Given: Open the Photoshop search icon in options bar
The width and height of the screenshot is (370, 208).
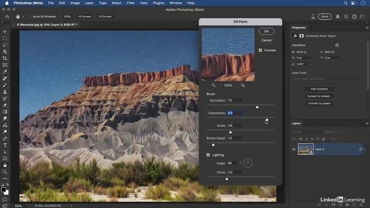Looking at the screenshot, I should pyautogui.click(x=346, y=17).
